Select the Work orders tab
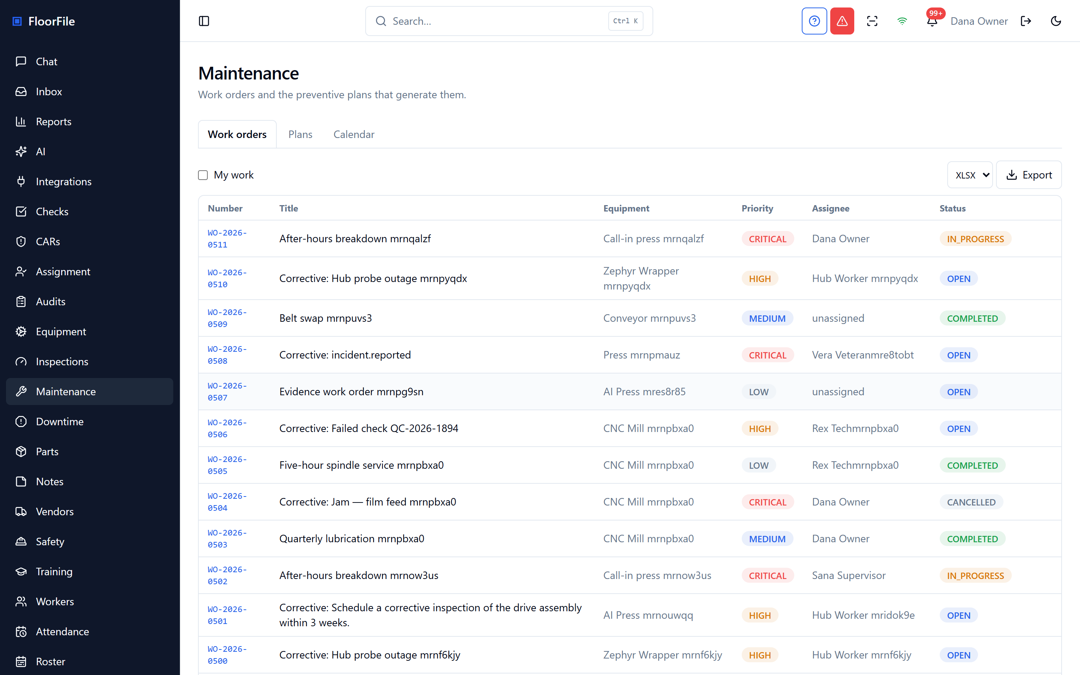The image size is (1080, 675). [x=237, y=134]
